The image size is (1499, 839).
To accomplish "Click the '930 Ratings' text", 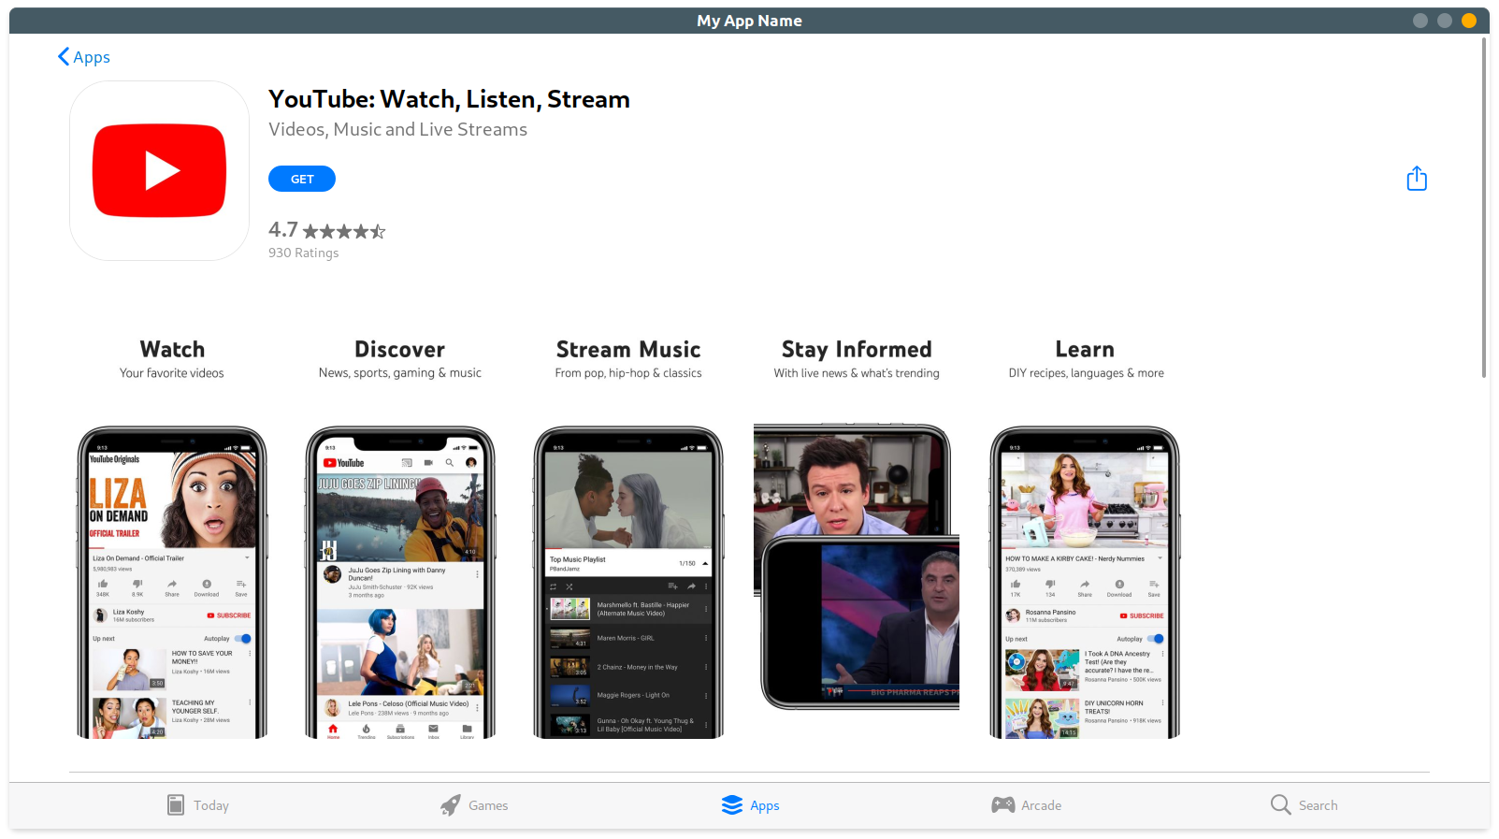I will point(304,253).
